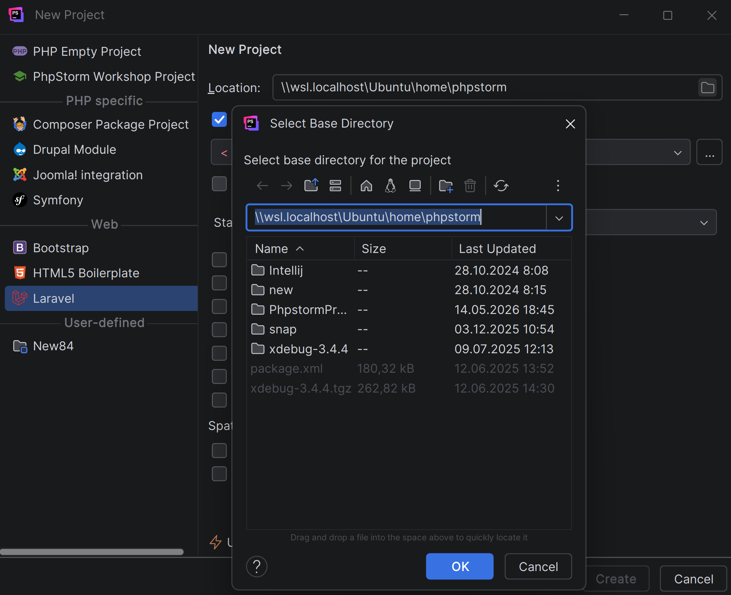The height and width of the screenshot is (595, 731).
Task: Create a new directory icon
Action: point(446,186)
